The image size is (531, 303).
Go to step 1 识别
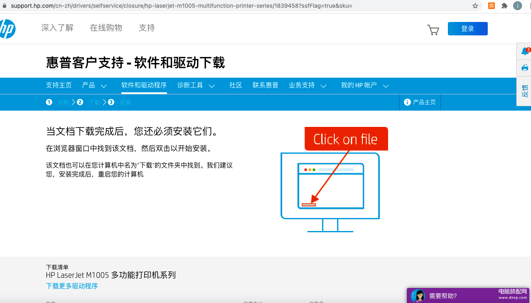click(x=58, y=102)
